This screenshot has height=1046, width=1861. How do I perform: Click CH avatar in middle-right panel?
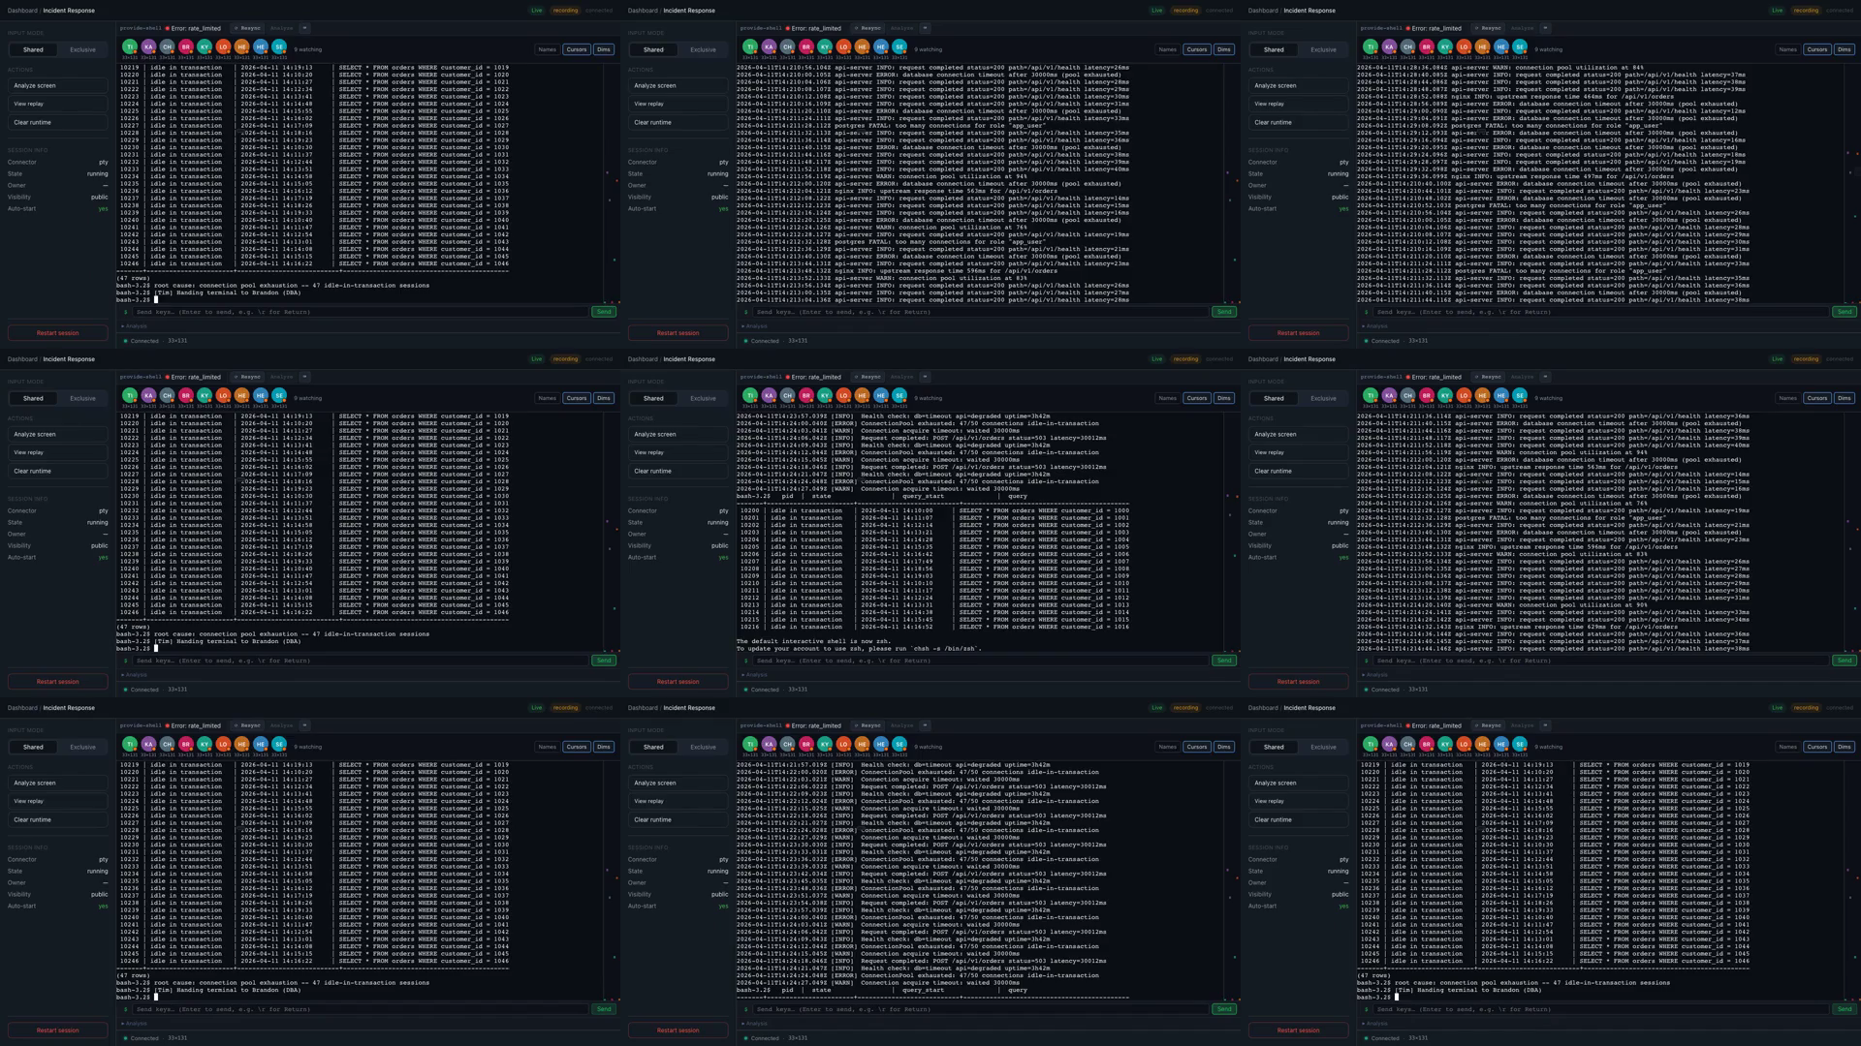point(1407,395)
